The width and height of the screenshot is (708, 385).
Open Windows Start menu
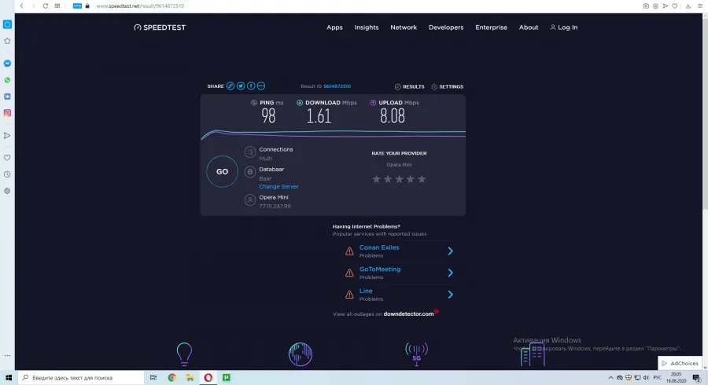pos(8,378)
